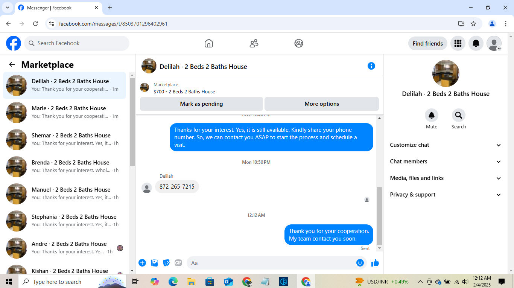
Task: Open the taskbar clock and date
Action: (482, 282)
